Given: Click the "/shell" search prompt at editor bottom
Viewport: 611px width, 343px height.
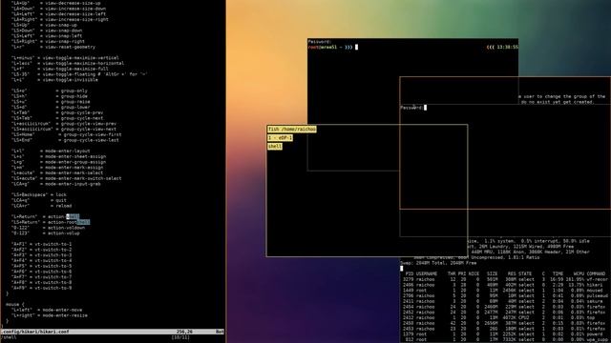Looking at the screenshot, I should [9, 337].
